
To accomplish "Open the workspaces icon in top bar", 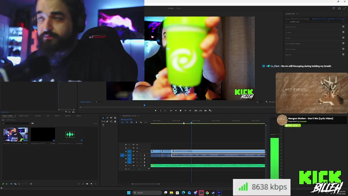I will [334, 8].
